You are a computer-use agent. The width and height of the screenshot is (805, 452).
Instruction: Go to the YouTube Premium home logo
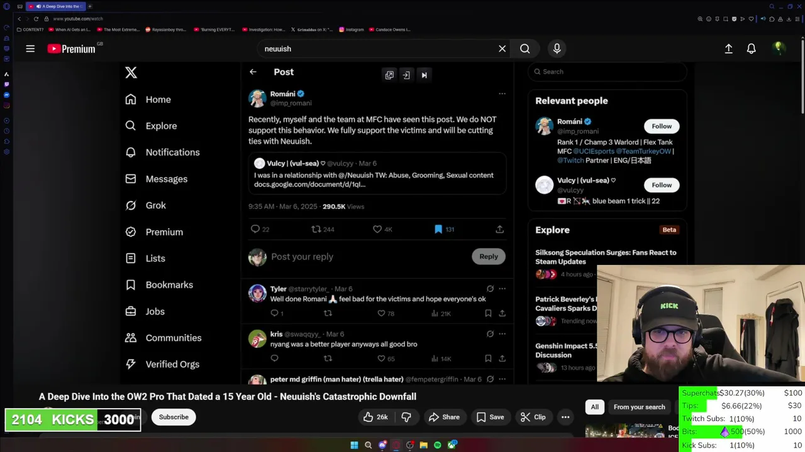click(x=71, y=48)
